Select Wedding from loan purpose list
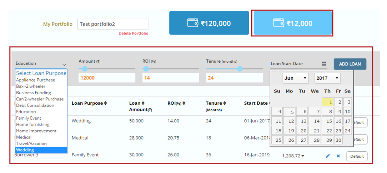This screenshot has height=173, width=387. [41, 150]
